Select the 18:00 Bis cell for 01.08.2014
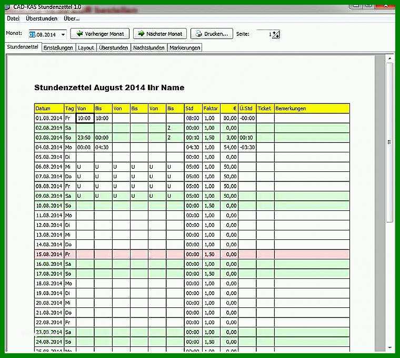 click(x=103, y=118)
